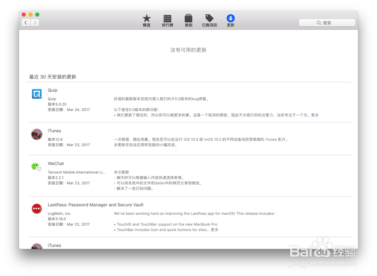Open the LastPass app icon
Image resolution: width=377 pixels, height=276 pixels.
[x=37, y=208]
